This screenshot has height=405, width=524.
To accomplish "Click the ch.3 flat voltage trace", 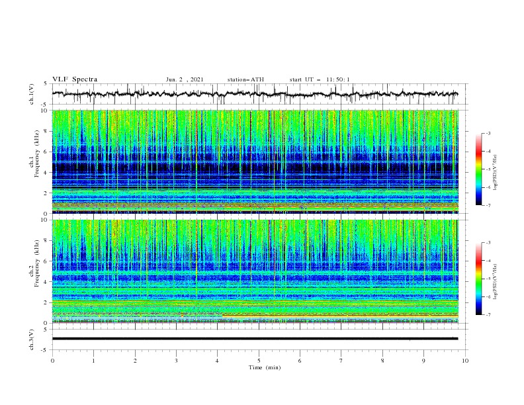I will pos(255,339).
